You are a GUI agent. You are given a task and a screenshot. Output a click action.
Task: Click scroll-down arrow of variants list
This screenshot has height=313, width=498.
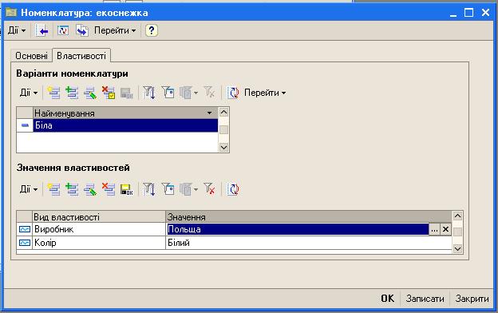click(224, 148)
